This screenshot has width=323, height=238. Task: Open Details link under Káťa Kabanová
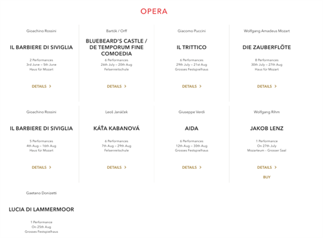pyautogui.click(x=117, y=168)
